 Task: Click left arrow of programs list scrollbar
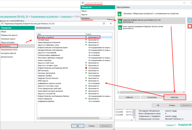119,92
